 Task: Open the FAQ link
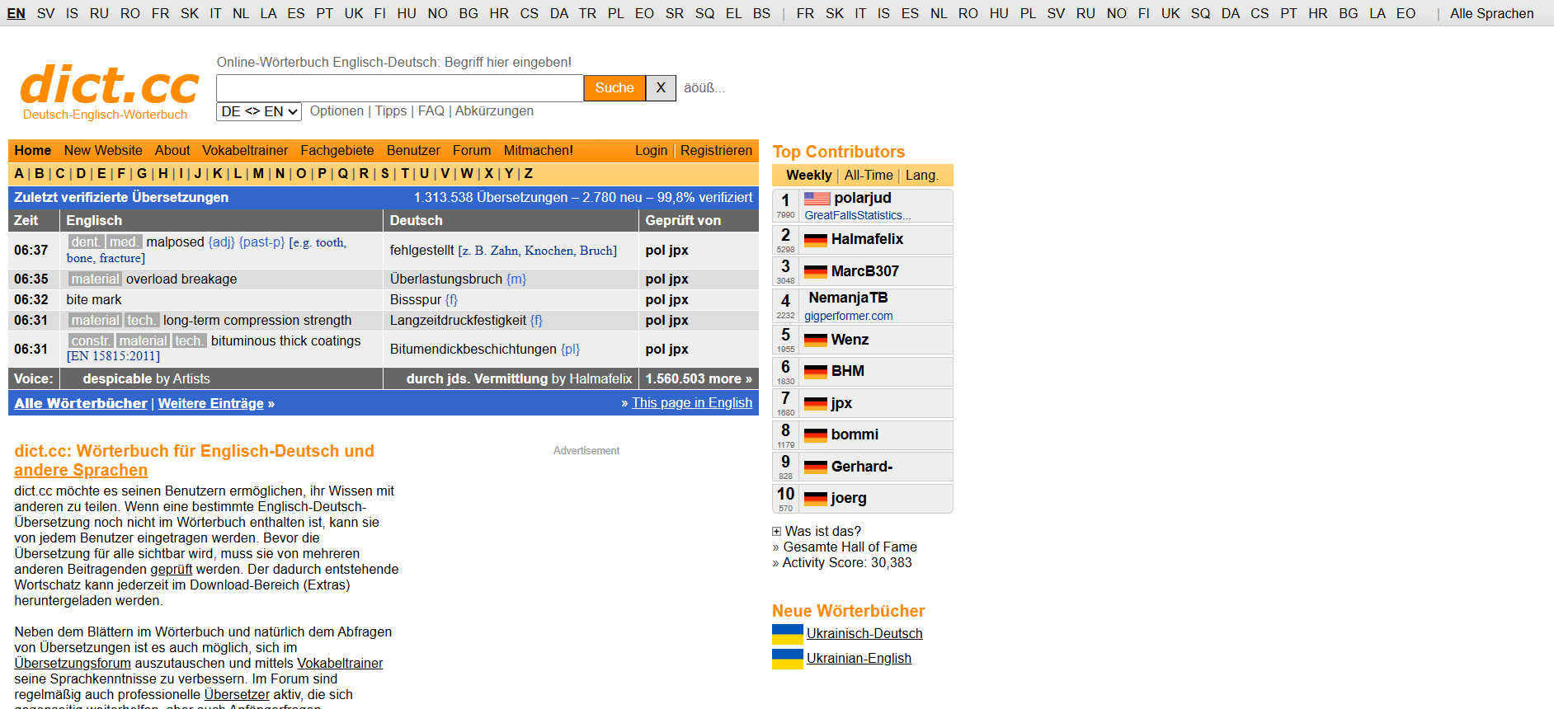tap(431, 111)
